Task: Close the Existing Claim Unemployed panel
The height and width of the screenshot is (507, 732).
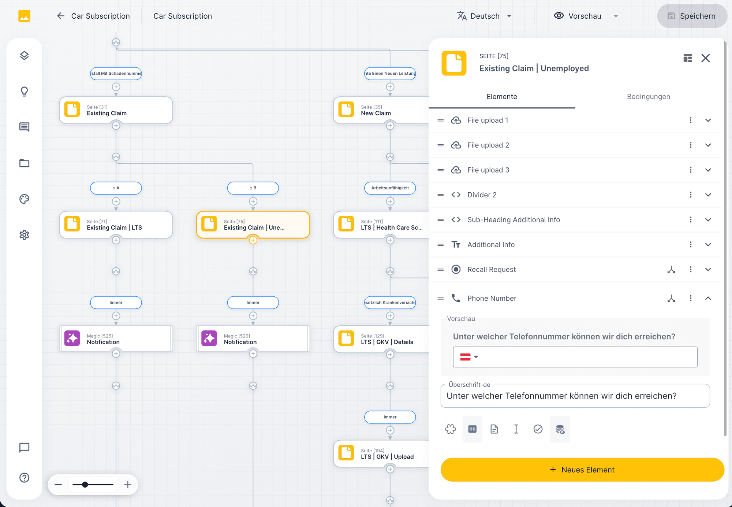Action: click(x=706, y=58)
